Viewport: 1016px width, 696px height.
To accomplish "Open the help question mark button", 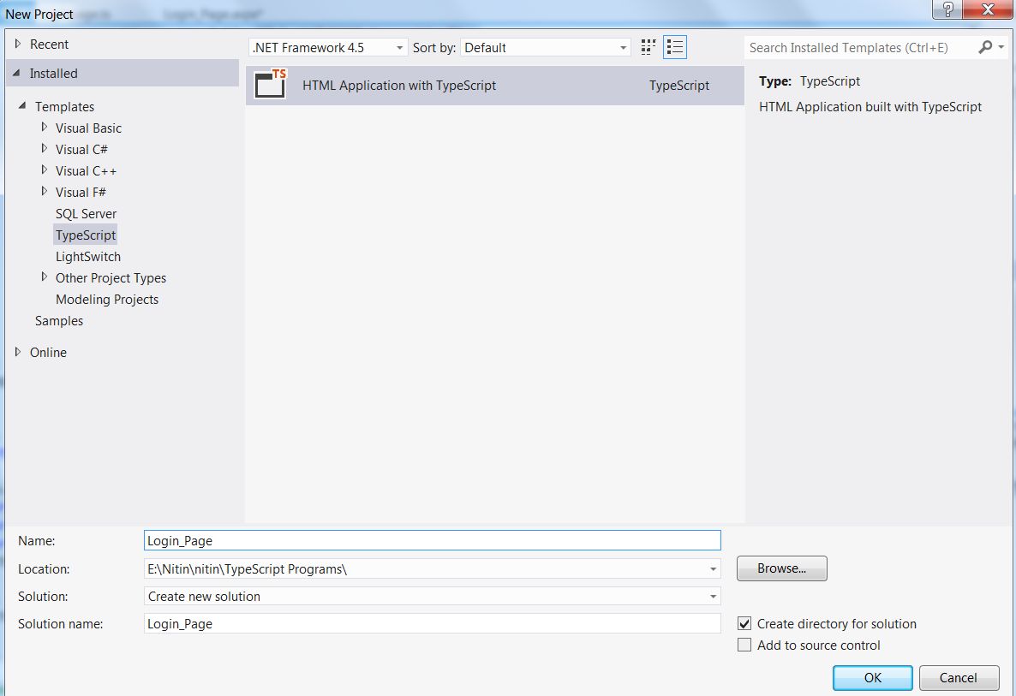I will click(x=947, y=9).
